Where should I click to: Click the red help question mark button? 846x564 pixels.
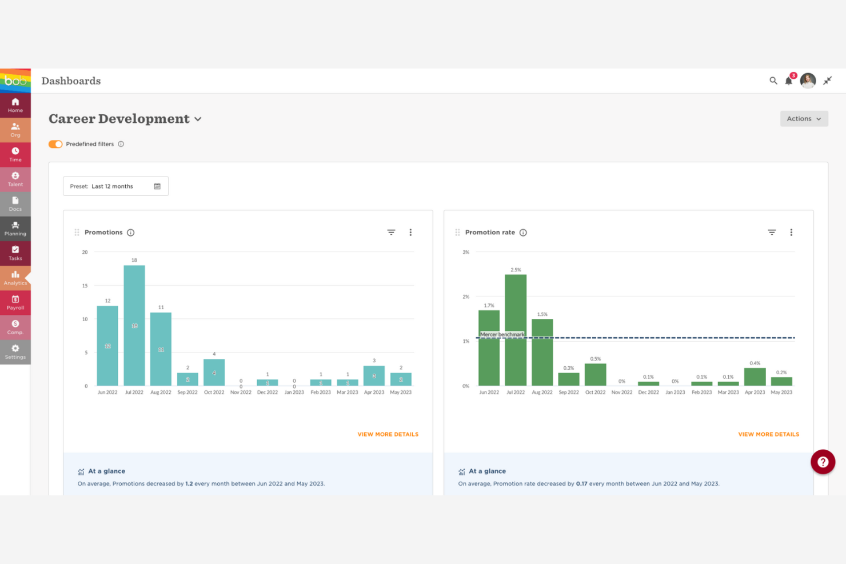click(x=823, y=462)
